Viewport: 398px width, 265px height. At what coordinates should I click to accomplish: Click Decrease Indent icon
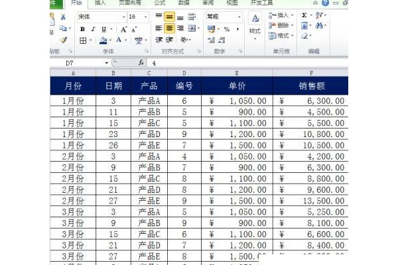click(x=159, y=40)
